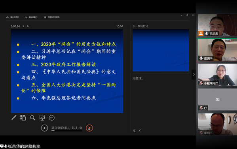Click the show taskbar option at top left
This screenshot has height=149, width=237.
point(12,17)
